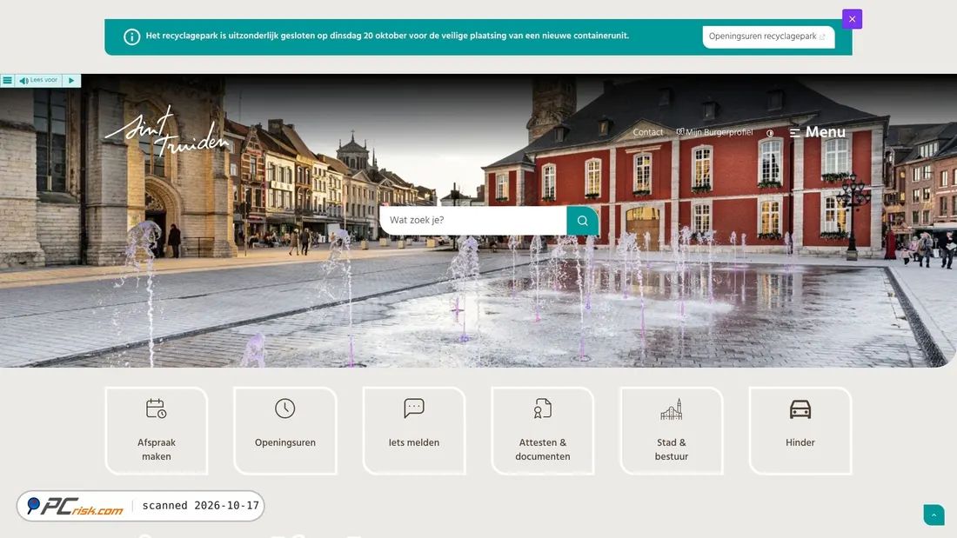
Task: Open the Openingsuren tile
Action: [285, 430]
